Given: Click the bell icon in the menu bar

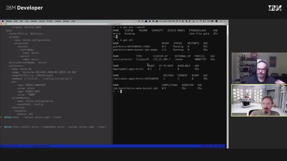Looking at the screenshot, I should tap(146, 21).
